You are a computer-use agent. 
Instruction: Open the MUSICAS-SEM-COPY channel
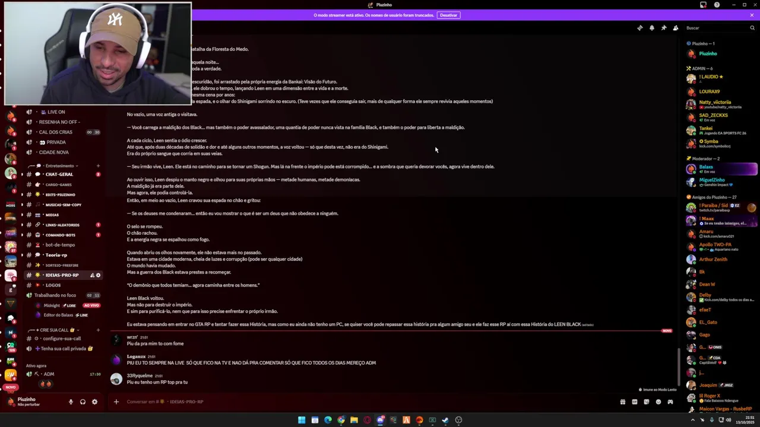click(x=62, y=205)
